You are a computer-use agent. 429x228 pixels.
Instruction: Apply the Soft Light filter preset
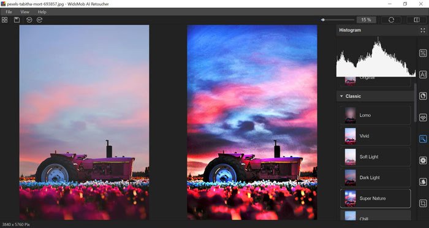[x=375, y=157]
